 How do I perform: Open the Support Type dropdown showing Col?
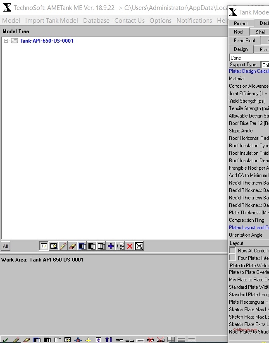click(265, 65)
